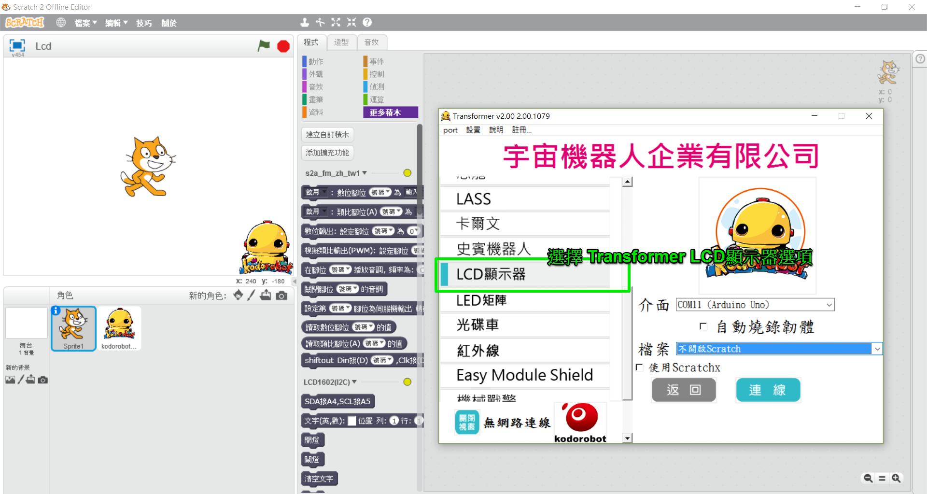
Task: Click 添加擴充功能 button
Action: (x=327, y=153)
